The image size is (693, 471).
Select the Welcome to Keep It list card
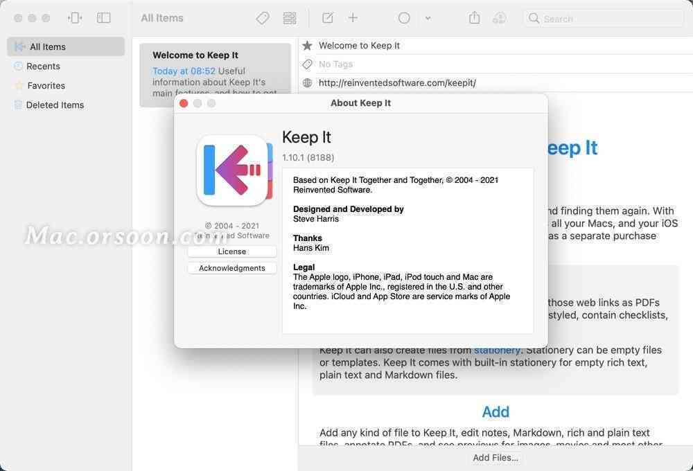click(216, 75)
